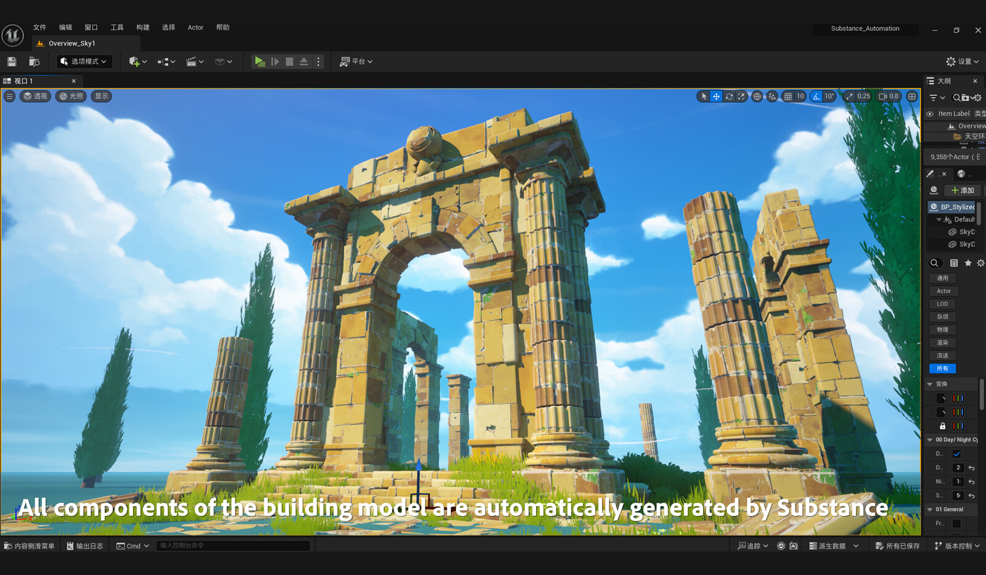Choose the rotate tool in viewport

click(x=729, y=96)
